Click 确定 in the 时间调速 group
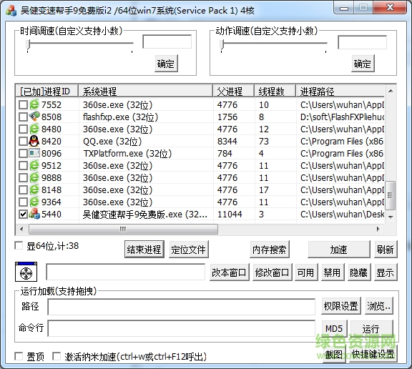This screenshot has height=369, width=412. [166, 64]
